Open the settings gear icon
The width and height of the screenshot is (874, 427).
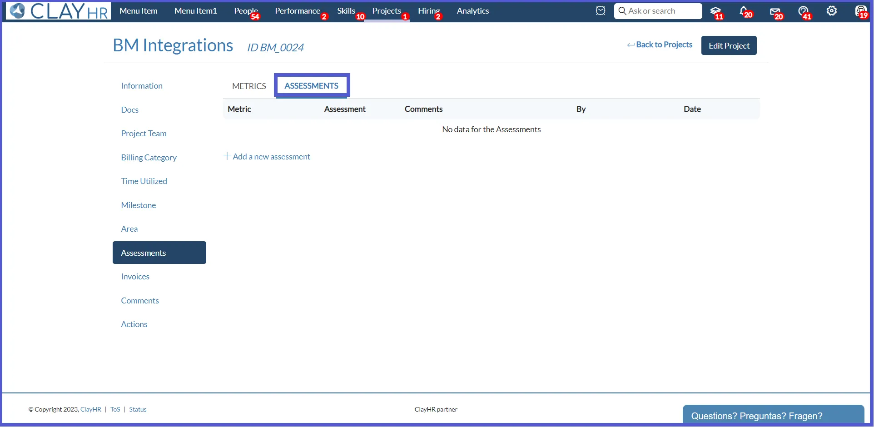831,11
